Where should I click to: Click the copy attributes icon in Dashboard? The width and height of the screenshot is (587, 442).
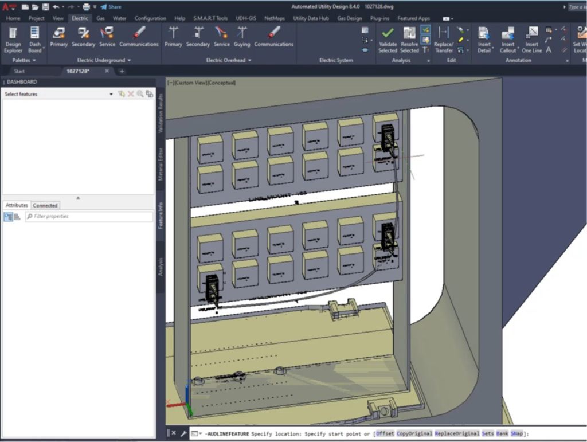[150, 94]
